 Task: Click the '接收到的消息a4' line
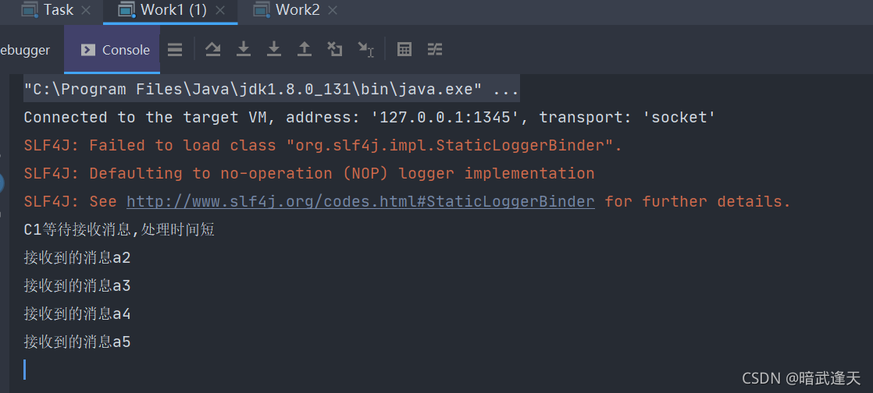click(x=77, y=314)
